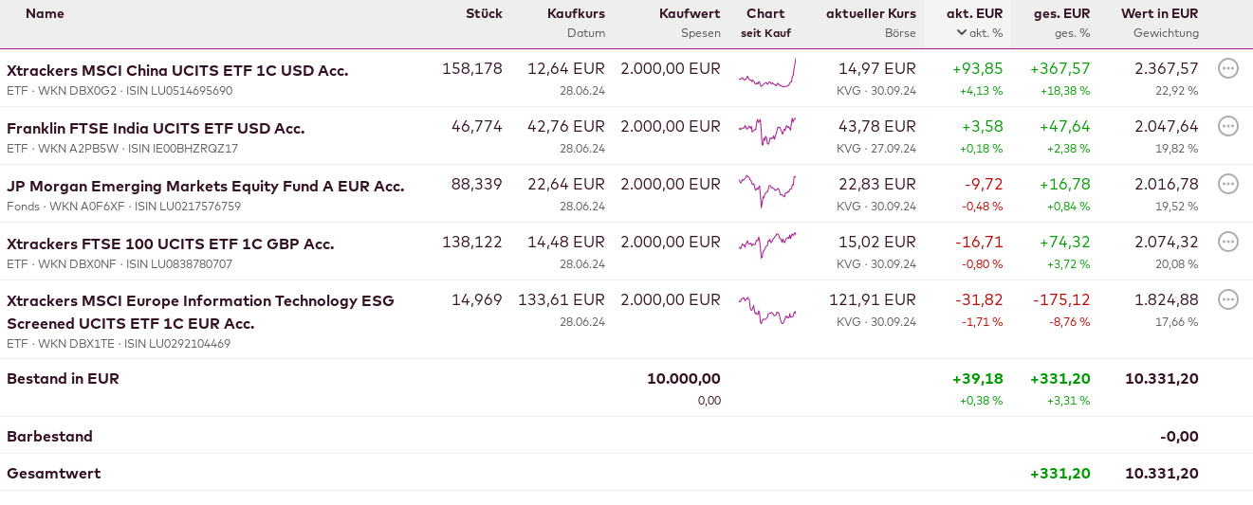Open options menu for Xtrackers FTSE 100 row
The width and height of the screenshot is (1253, 505).
(1227, 242)
